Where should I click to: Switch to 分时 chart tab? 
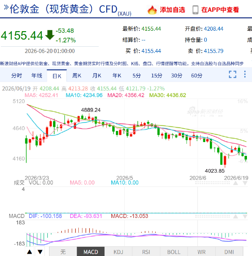coord(16,76)
